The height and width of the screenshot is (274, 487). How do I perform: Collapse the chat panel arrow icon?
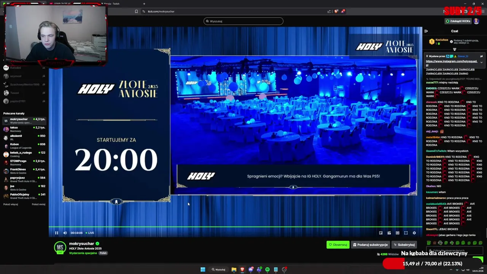pos(426,31)
